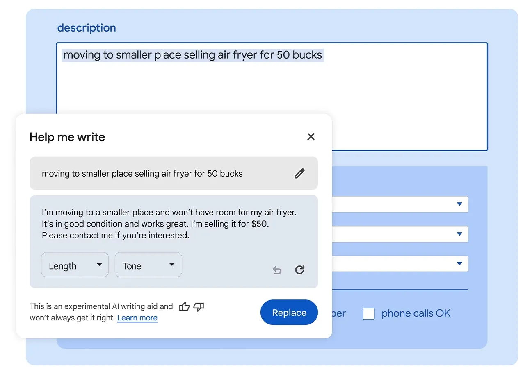Open the Learn more link
Image resolution: width=532 pixels, height=372 pixels.
137,318
